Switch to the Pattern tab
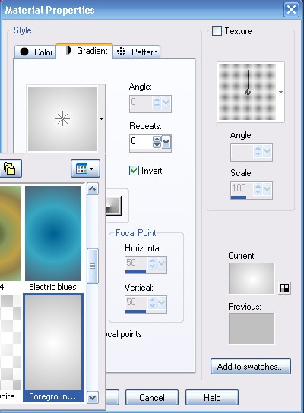This screenshot has width=304, height=413. [137, 52]
